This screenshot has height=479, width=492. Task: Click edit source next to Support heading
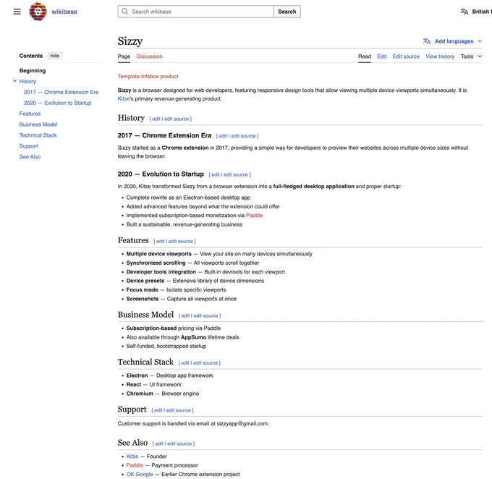[x=178, y=410]
